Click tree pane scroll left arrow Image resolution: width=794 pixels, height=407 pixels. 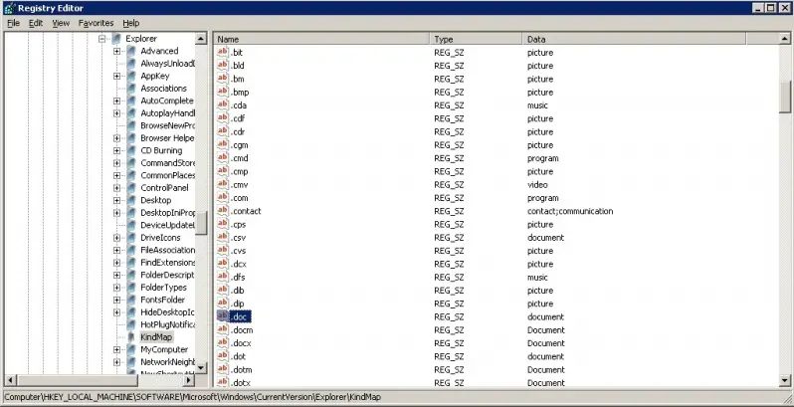coord(10,380)
